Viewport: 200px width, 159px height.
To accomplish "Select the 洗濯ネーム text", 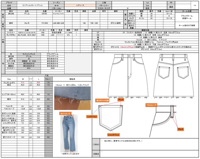I will coord(187,18).
